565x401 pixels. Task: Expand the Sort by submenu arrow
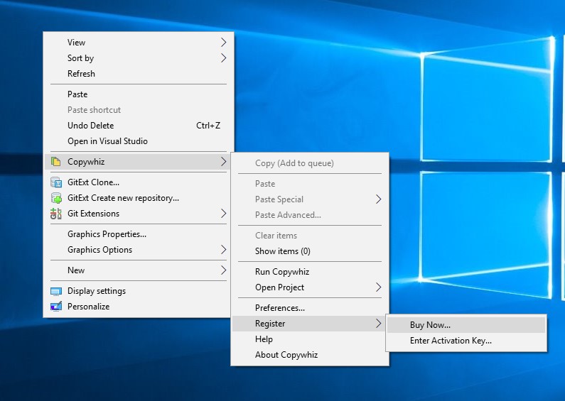223,58
